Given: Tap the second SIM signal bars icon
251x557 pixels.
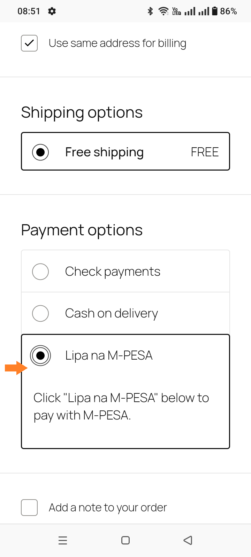Looking at the screenshot, I should 204,11.
